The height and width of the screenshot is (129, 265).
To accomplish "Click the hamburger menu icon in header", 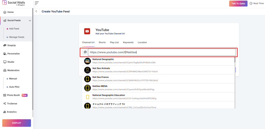I will 37,3.
